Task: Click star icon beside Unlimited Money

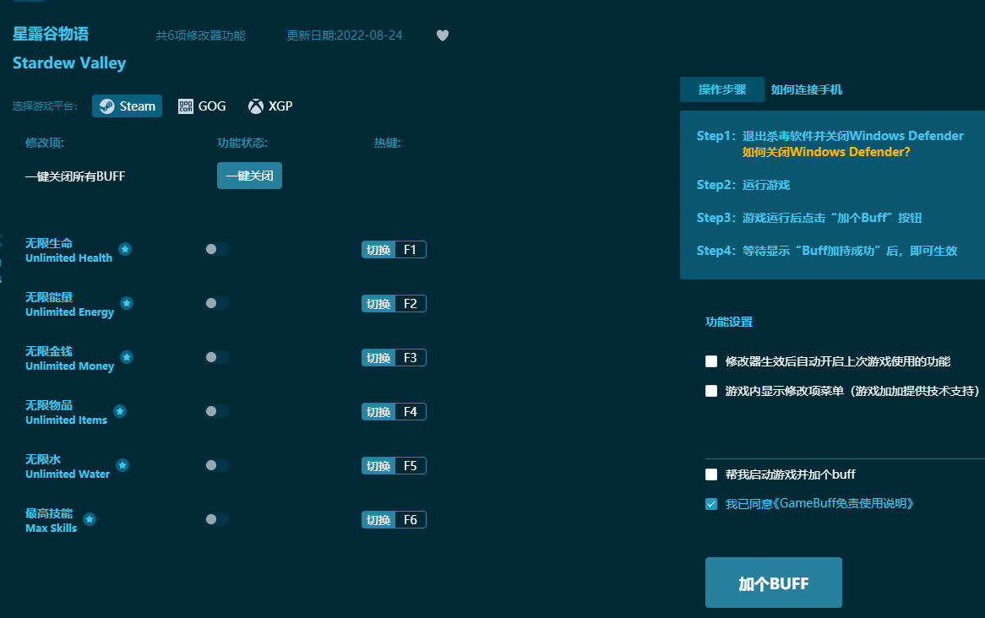Action: click(127, 357)
